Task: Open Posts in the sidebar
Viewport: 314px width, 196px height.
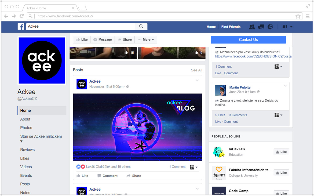Action: click(x=25, y=184)
